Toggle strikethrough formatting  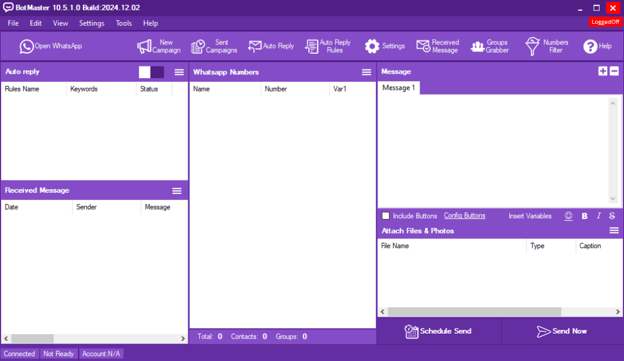point(612,216)
